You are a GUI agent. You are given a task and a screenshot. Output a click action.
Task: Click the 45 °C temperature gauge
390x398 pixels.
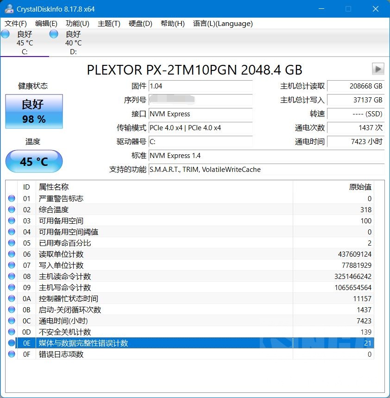pyautogui.click(x=33, y=161)
